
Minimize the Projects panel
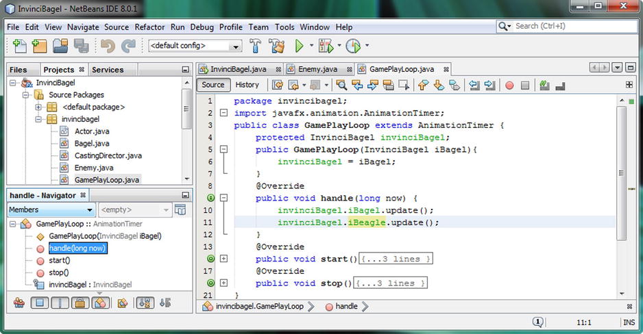point(185,70)
